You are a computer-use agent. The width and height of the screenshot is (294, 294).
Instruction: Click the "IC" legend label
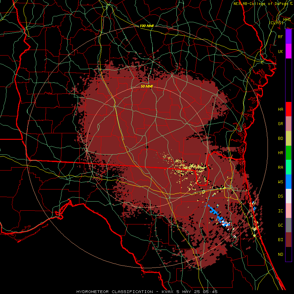281,211
